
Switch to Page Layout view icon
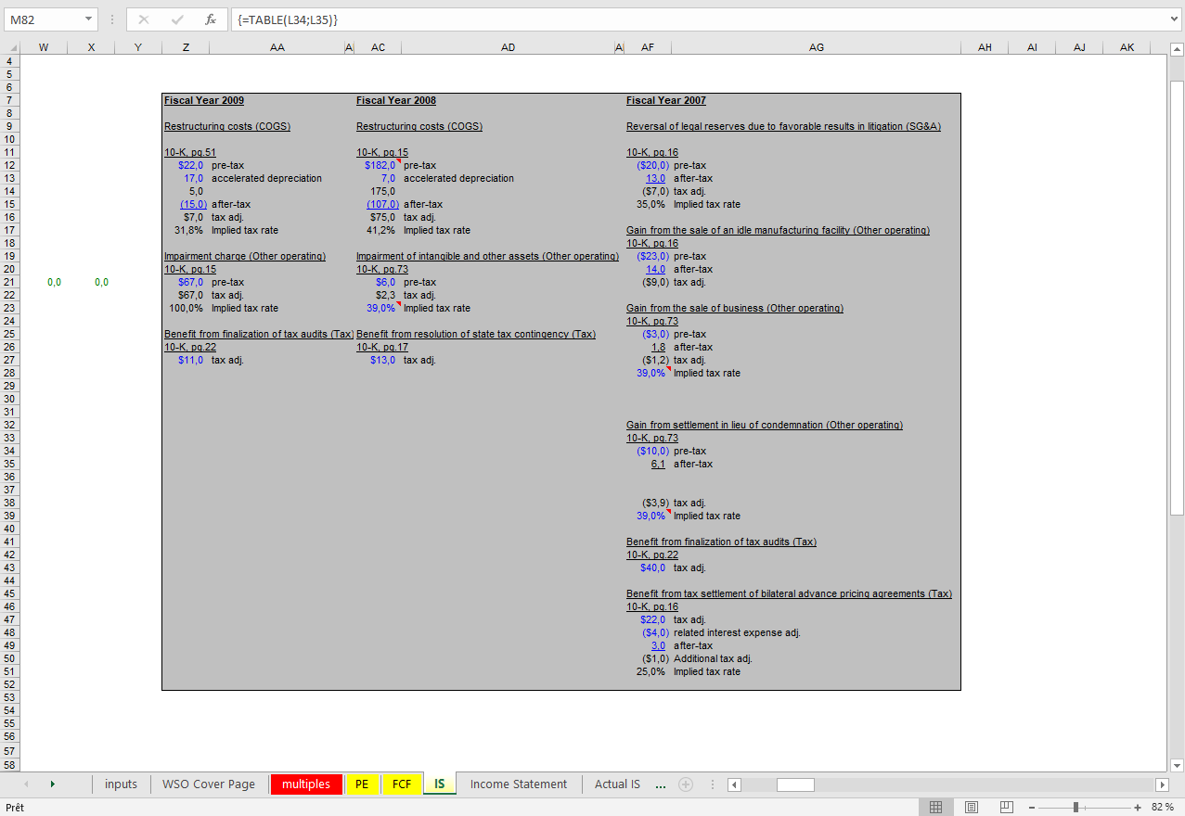click(x=972, y=807)
